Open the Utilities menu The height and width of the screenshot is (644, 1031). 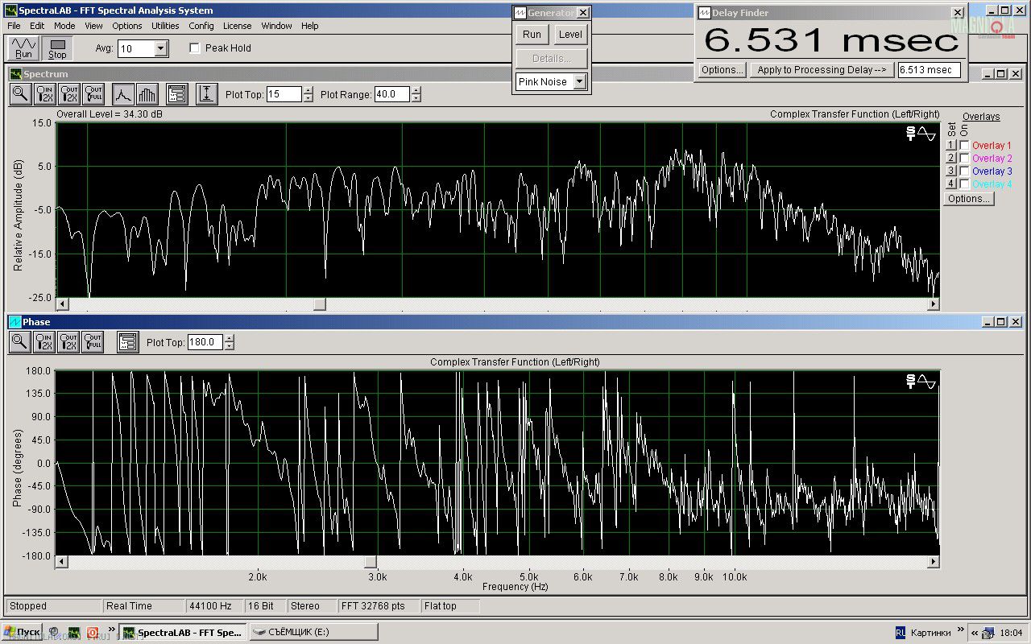(165, 26)
